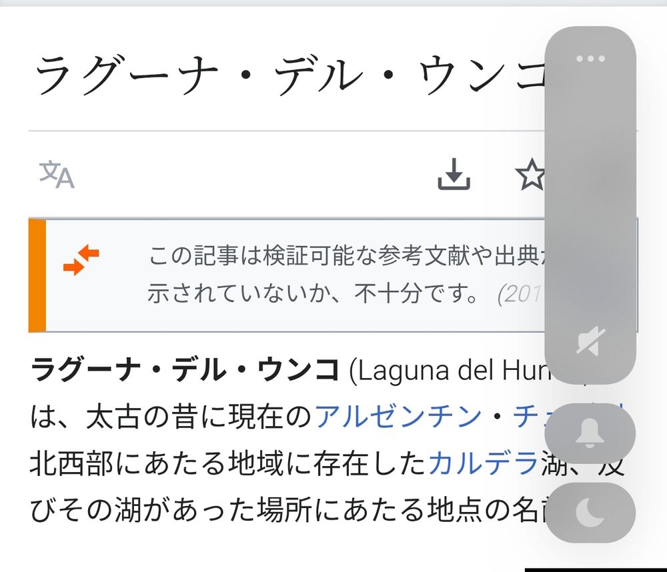Click the download page icon
Screen dimensions: 667x572
[x=454, y=174]
